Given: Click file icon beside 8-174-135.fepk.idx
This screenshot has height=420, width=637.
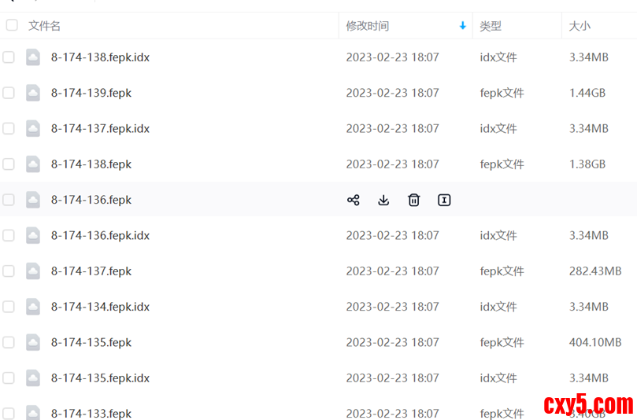Looking at the screenshot, I should click(33, 378).
